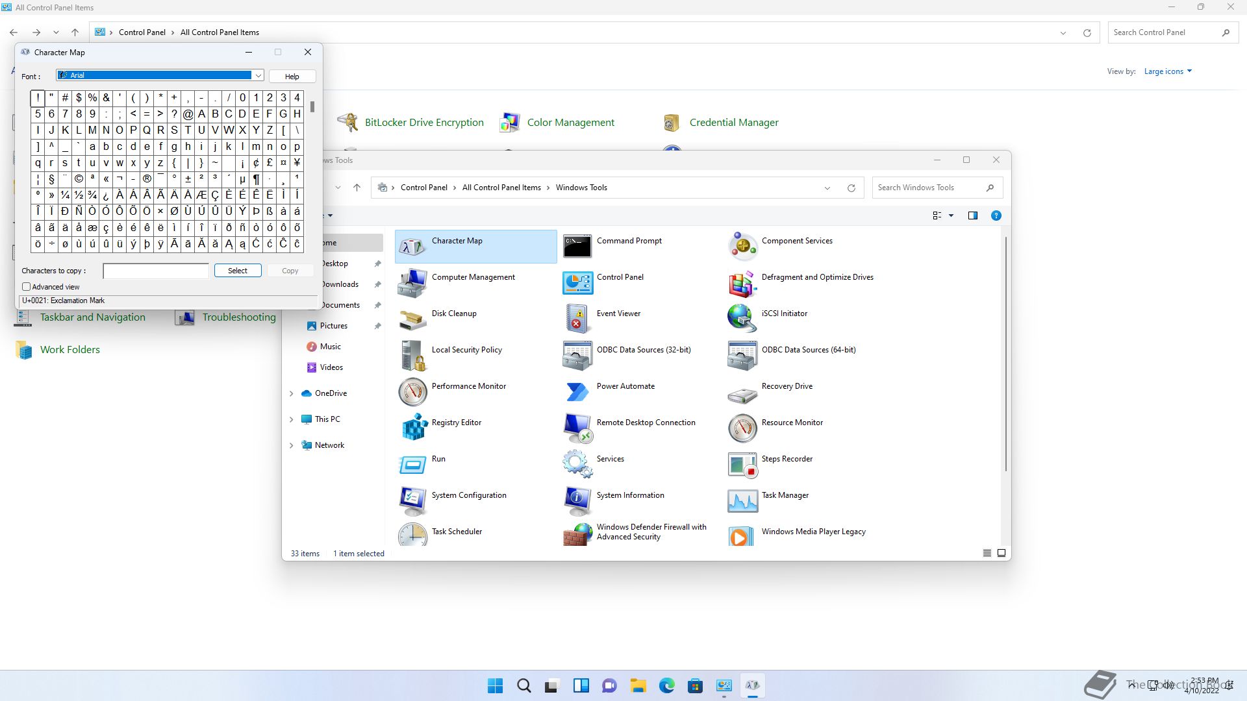Open Component Services icon
The height and width of the screenshot is (701, 1247).
[742, 247]
